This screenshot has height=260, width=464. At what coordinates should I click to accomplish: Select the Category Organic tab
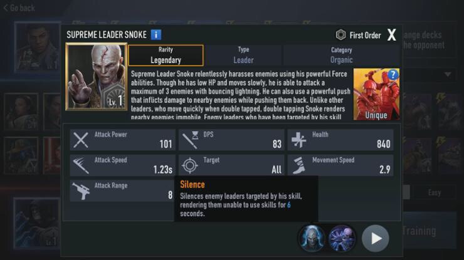[341, 55]
